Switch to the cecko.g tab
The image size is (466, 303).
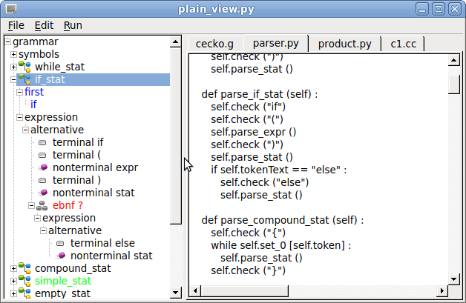point(214,44)
